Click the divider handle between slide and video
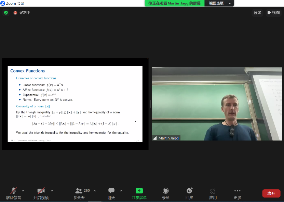The image size is (284, 202). 150,104
